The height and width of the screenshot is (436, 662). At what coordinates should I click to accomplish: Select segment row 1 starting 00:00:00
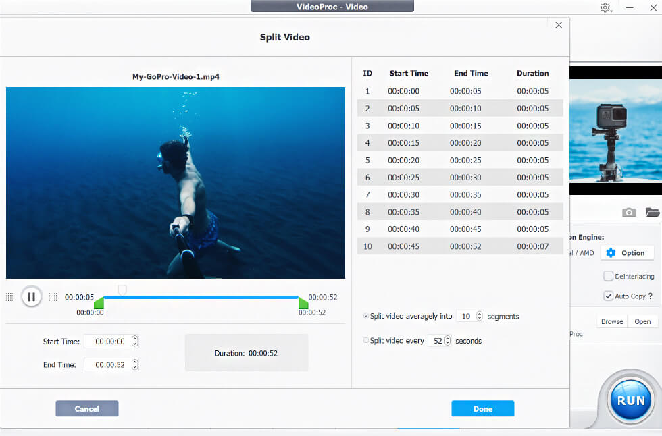point(460,91)
